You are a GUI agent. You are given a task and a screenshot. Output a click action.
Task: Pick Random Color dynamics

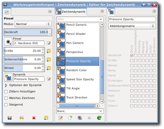point(78,70)
